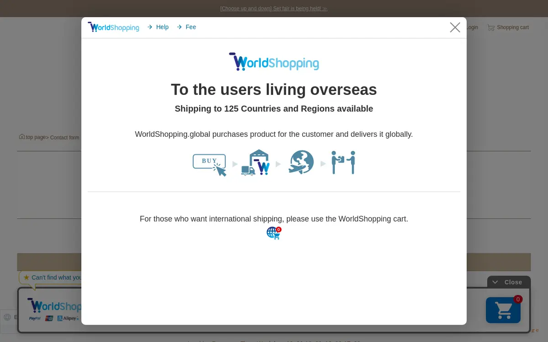548x342 pixels.
Task: Collapse the bottom banner with Close tab
Action: 509,282
